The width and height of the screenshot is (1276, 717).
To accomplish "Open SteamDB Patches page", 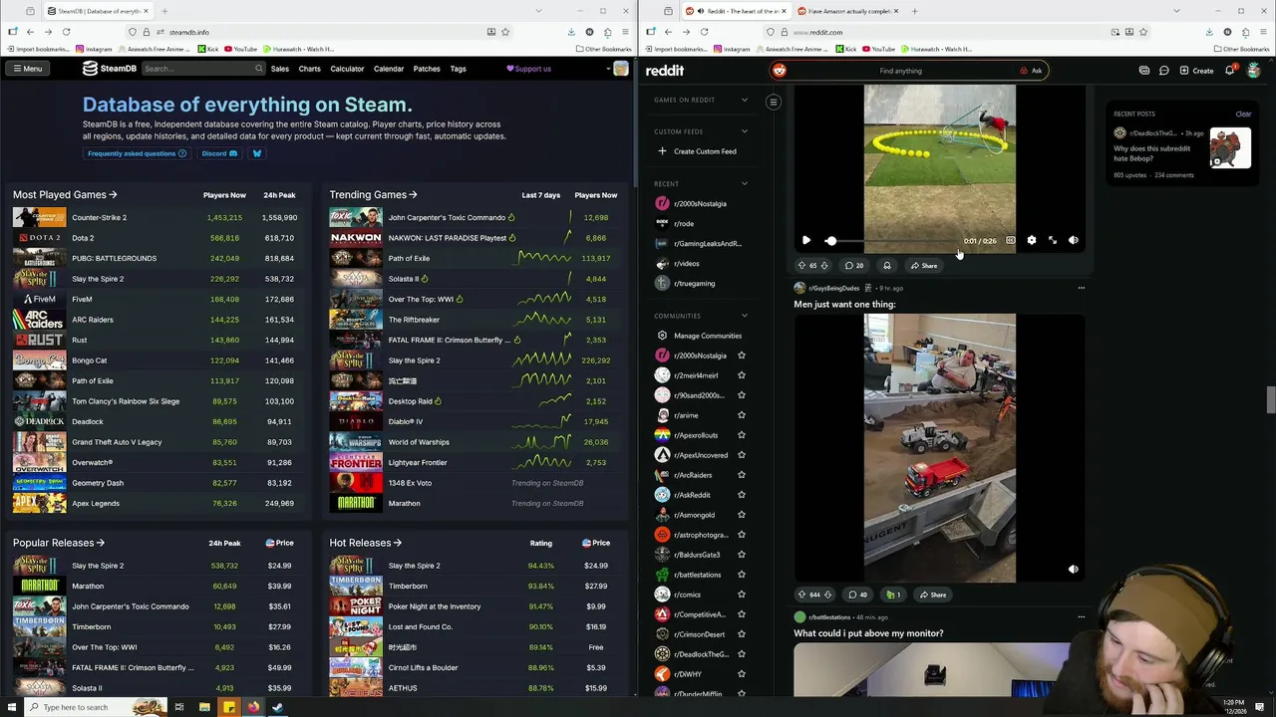I will tap(427, 69).
